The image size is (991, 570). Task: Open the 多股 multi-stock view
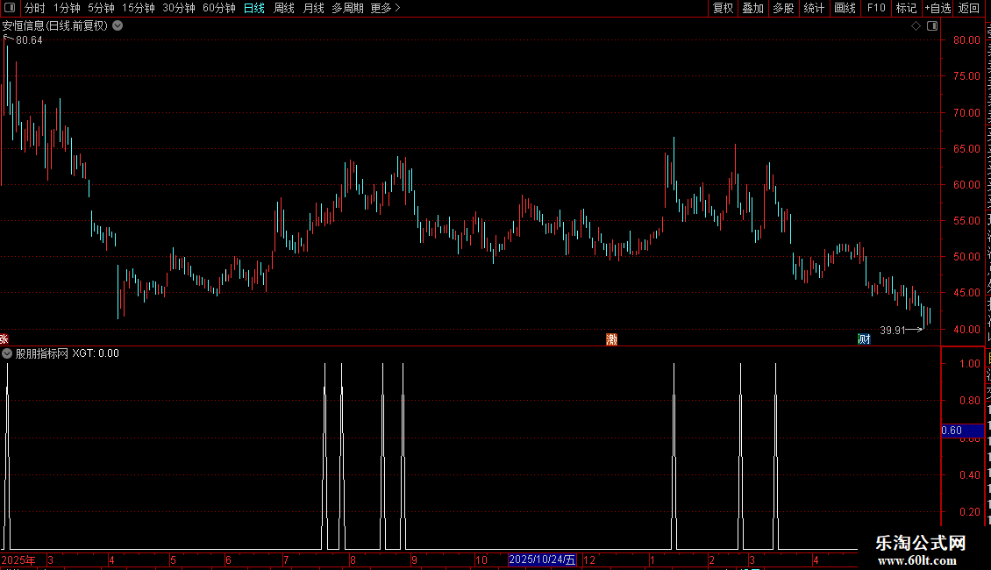pyautogui.click(x=783, y=8)
